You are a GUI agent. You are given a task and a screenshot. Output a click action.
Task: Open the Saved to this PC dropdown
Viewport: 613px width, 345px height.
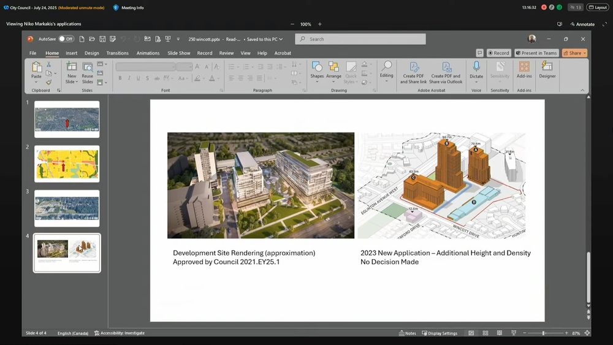pos(263,39)
